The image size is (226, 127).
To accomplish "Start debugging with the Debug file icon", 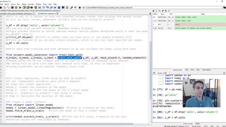I will (x=40, y=7).
